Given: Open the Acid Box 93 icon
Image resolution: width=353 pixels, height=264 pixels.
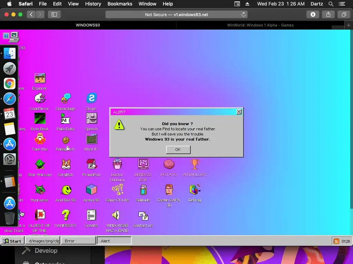Looking at the screenshot, I should coord(65,190).
